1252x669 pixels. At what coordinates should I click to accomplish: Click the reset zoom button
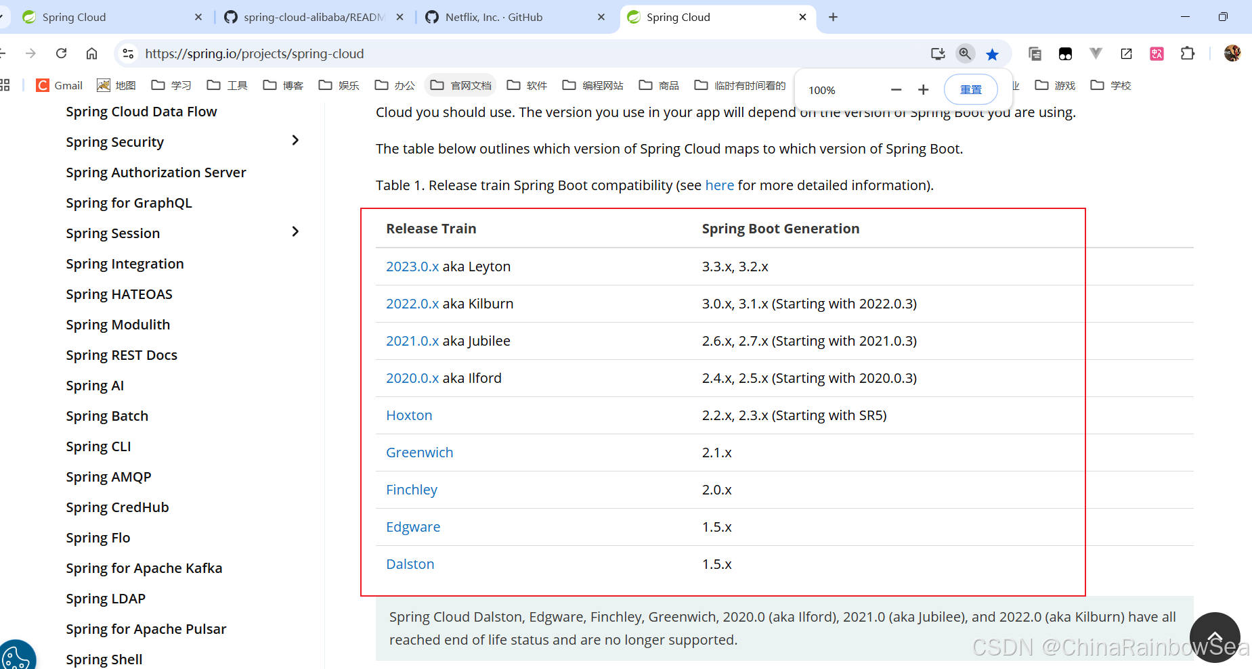click(x=971, y=89)
